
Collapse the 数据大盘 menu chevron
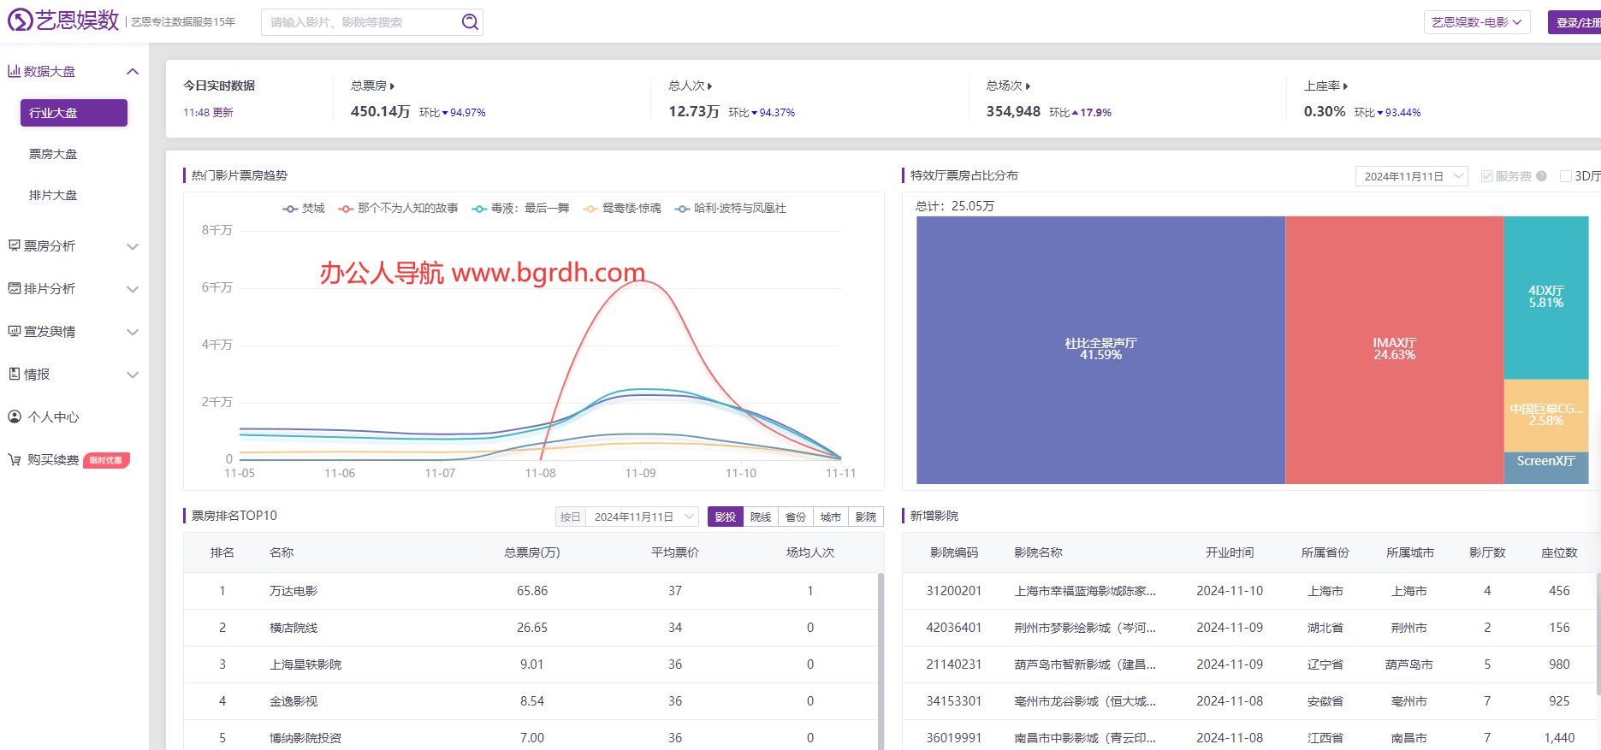point(133,71)
